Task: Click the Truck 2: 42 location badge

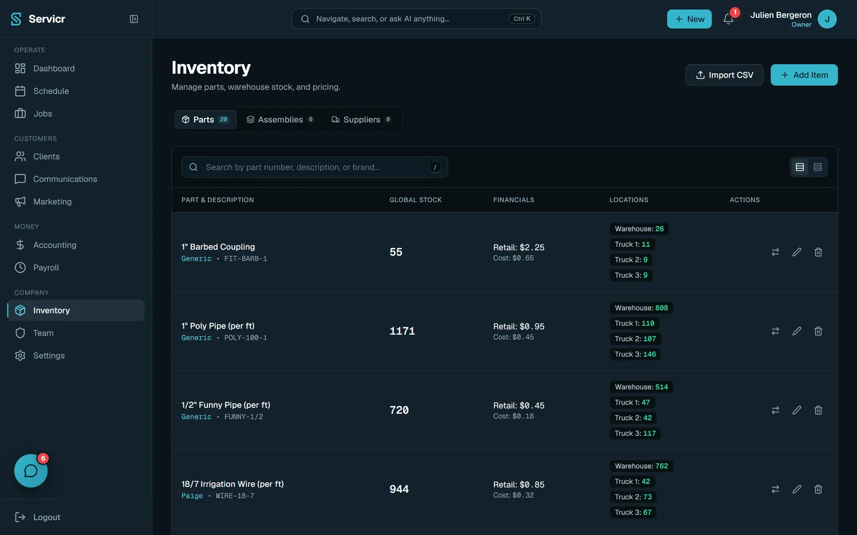Action: click(x=633, y=418)
